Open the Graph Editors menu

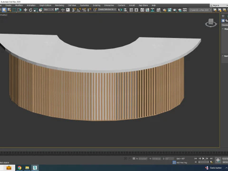45,5
